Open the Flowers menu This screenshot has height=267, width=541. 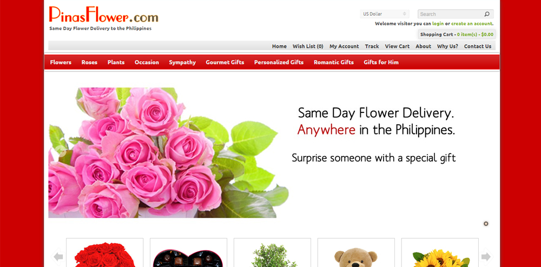pos(61,62)
